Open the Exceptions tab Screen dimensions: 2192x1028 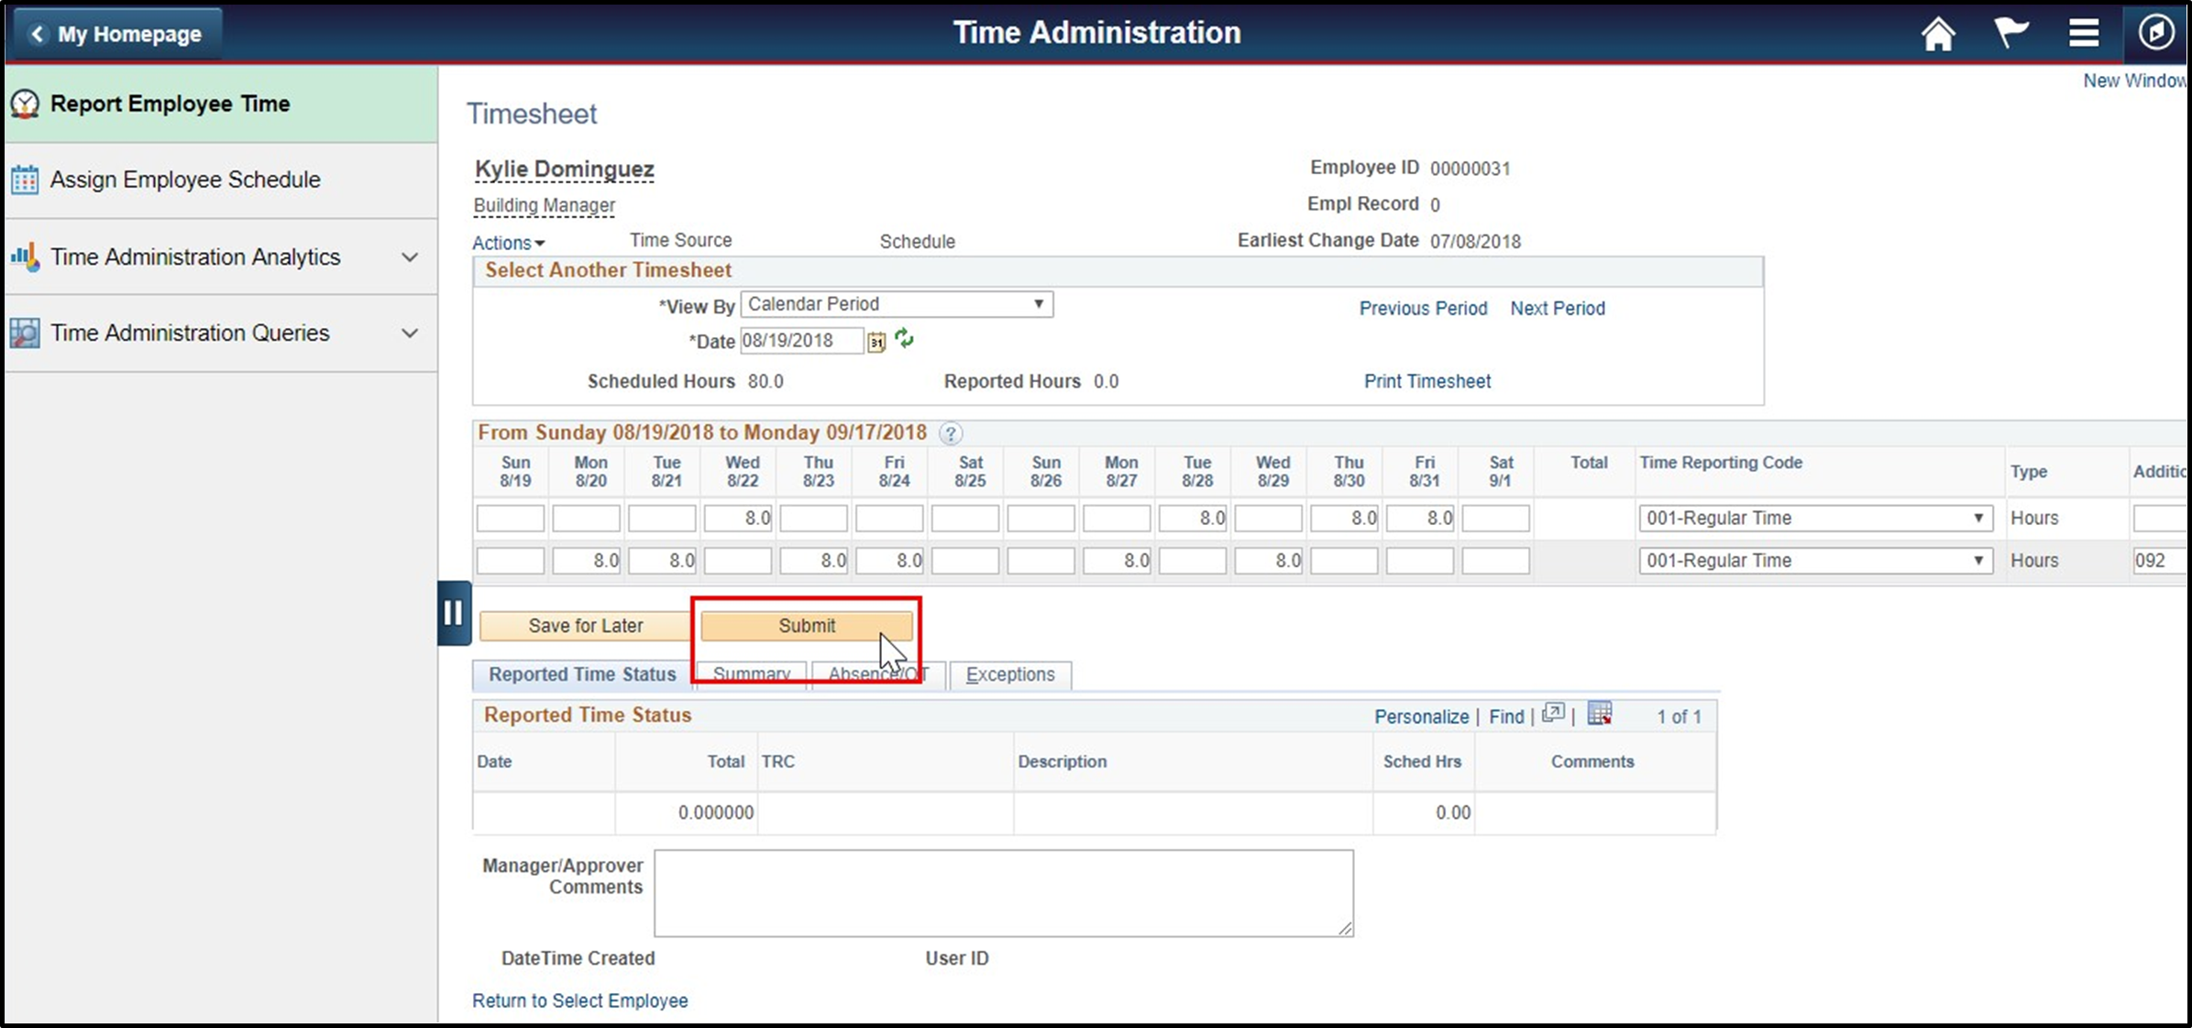click(1009, 674)
